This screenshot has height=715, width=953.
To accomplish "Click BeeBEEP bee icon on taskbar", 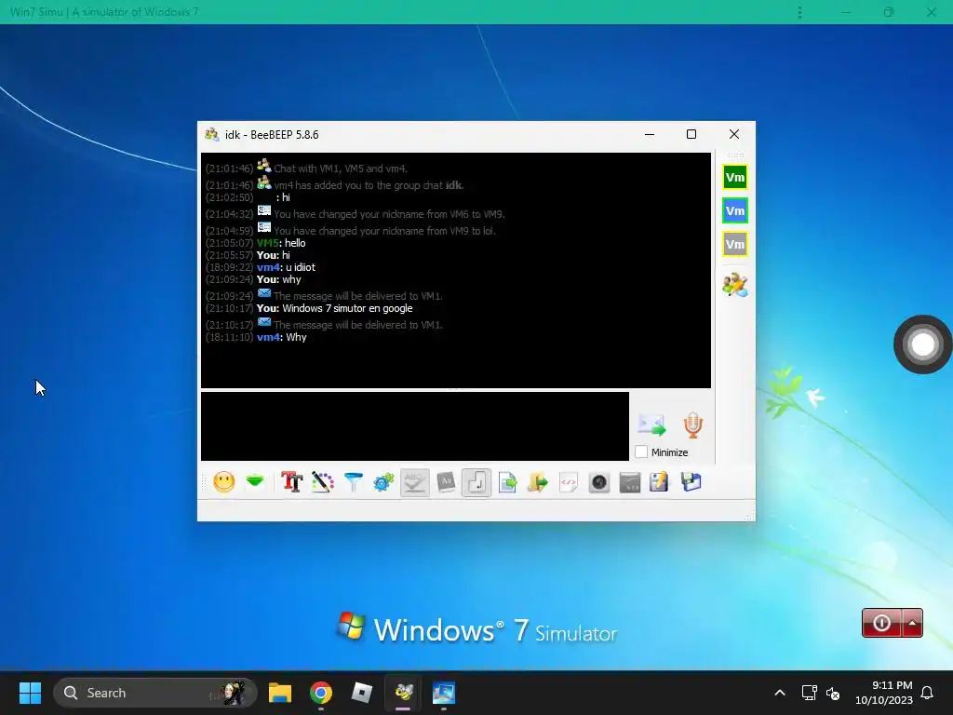I will [x=403, y=693].
